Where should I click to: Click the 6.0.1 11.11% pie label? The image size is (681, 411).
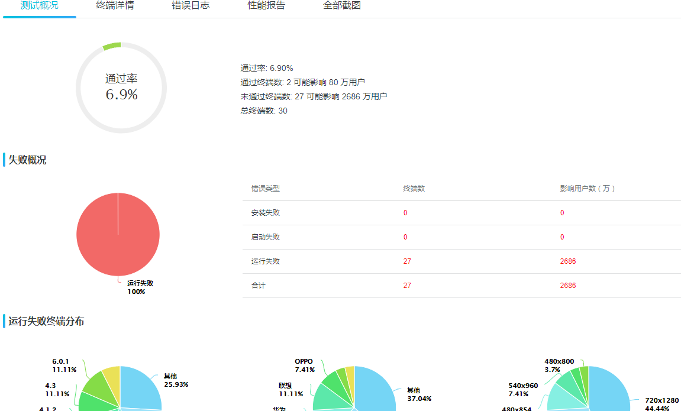click(x=64, y=365)
